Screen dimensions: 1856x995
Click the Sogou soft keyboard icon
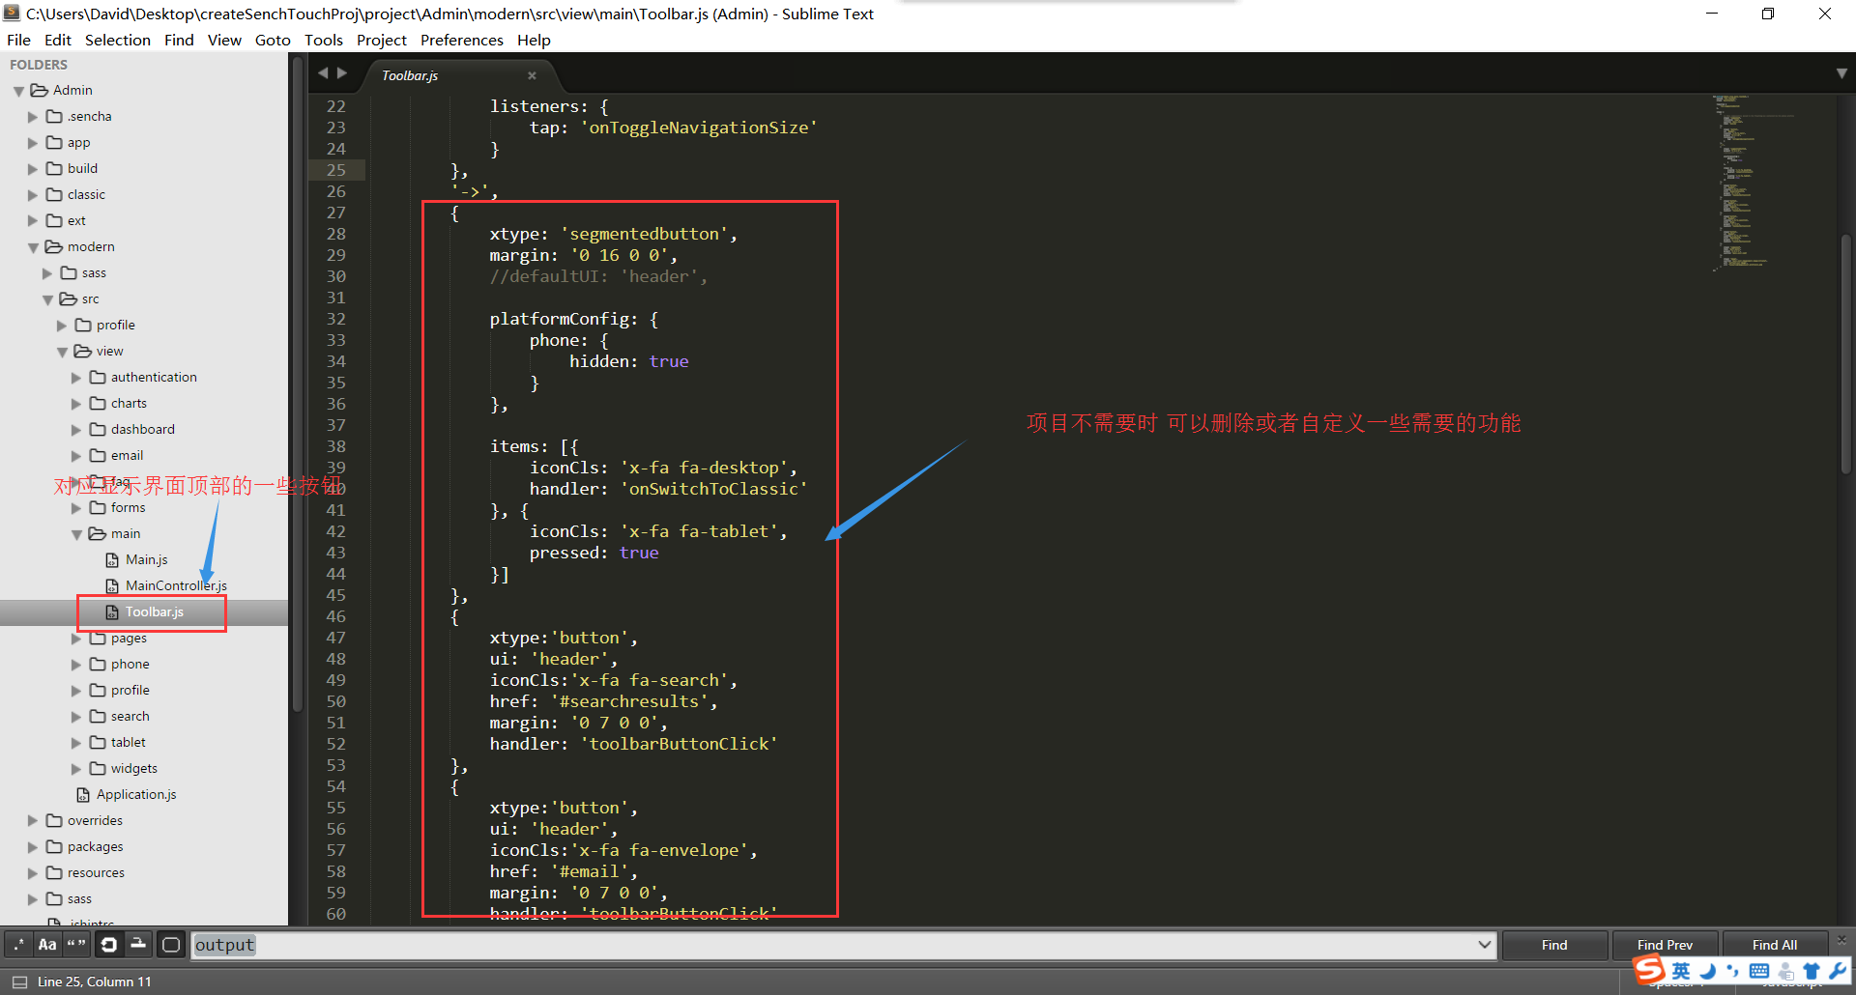[1759, 971]
